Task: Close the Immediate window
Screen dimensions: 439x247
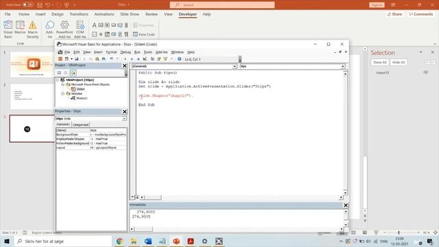Action: (x=346, y=205)
